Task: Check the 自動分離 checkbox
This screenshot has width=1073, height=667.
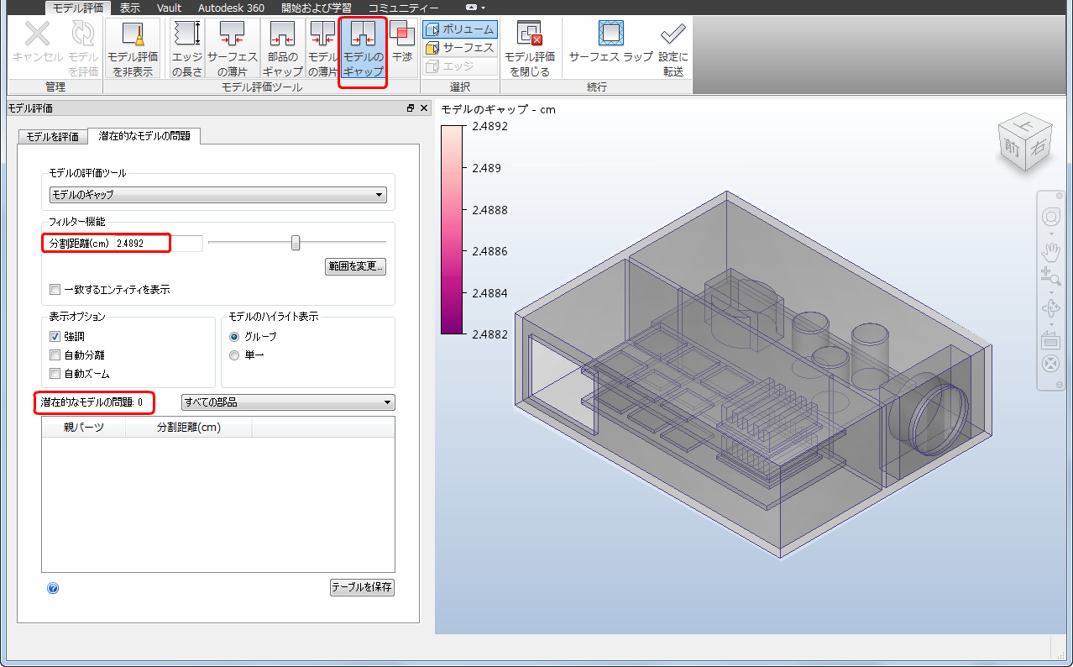Action: (x=55, y=355)
